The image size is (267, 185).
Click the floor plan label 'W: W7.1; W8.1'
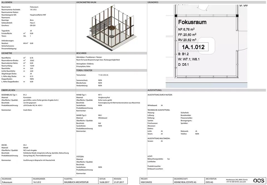189,59
